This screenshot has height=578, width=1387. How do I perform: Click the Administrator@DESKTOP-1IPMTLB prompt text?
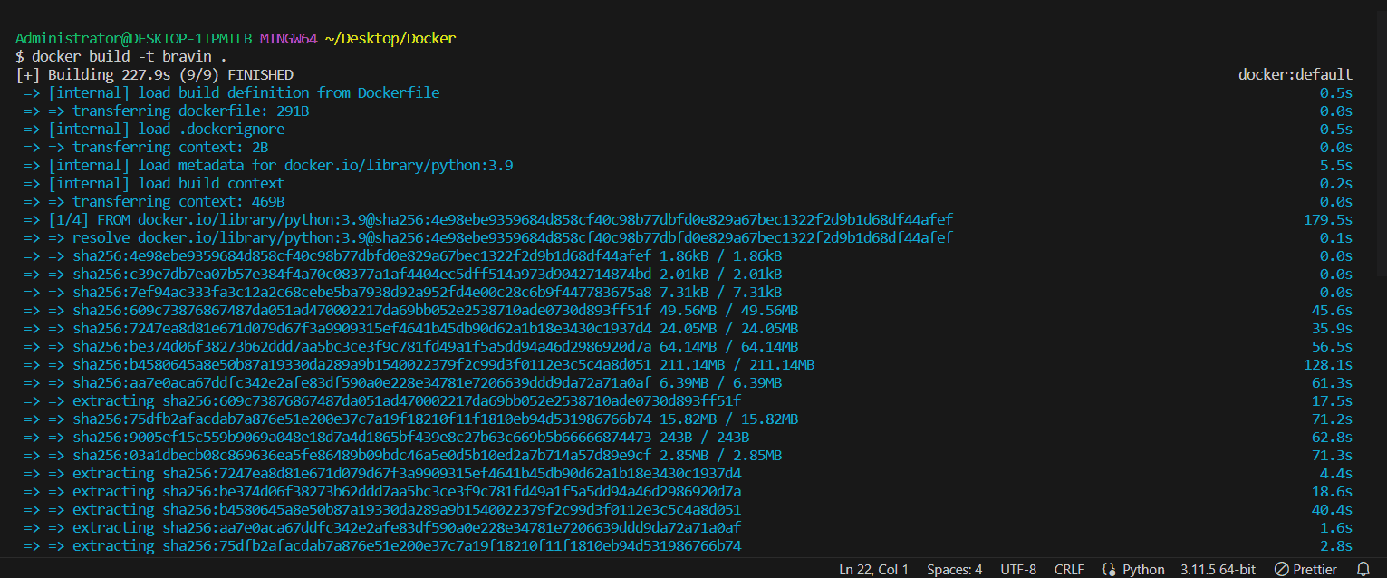[x=133, y=38]
